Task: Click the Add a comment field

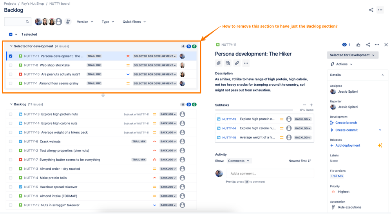Action: tap(270, 173)
